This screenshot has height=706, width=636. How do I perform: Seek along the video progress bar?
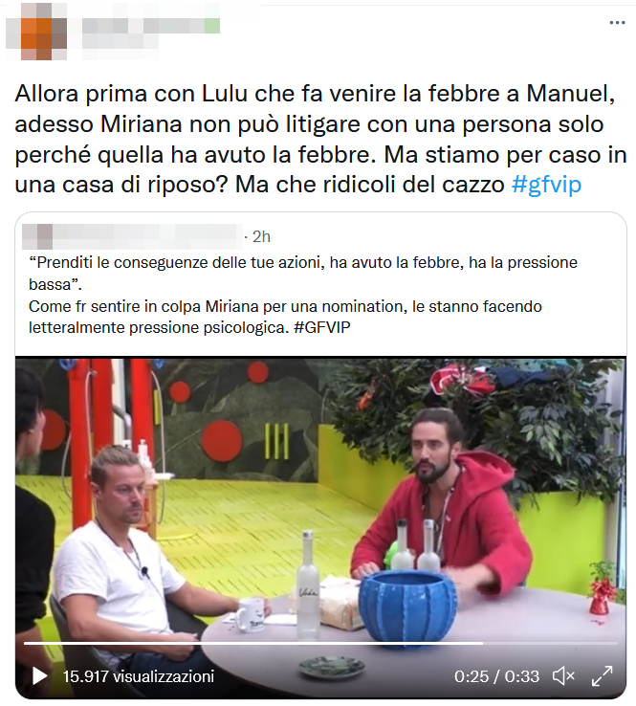click(x=320, y=643)
